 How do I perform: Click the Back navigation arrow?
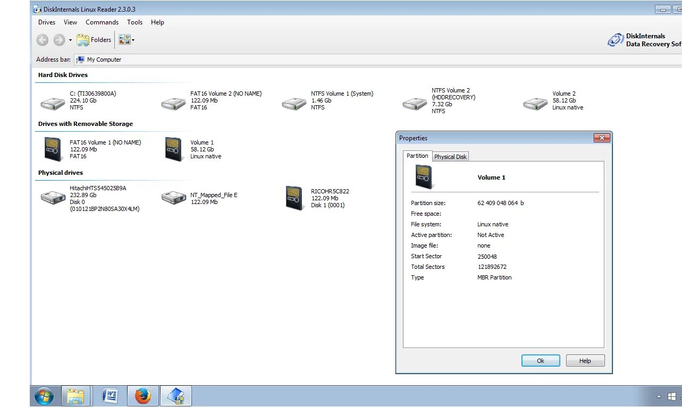(x=43, y=40)
